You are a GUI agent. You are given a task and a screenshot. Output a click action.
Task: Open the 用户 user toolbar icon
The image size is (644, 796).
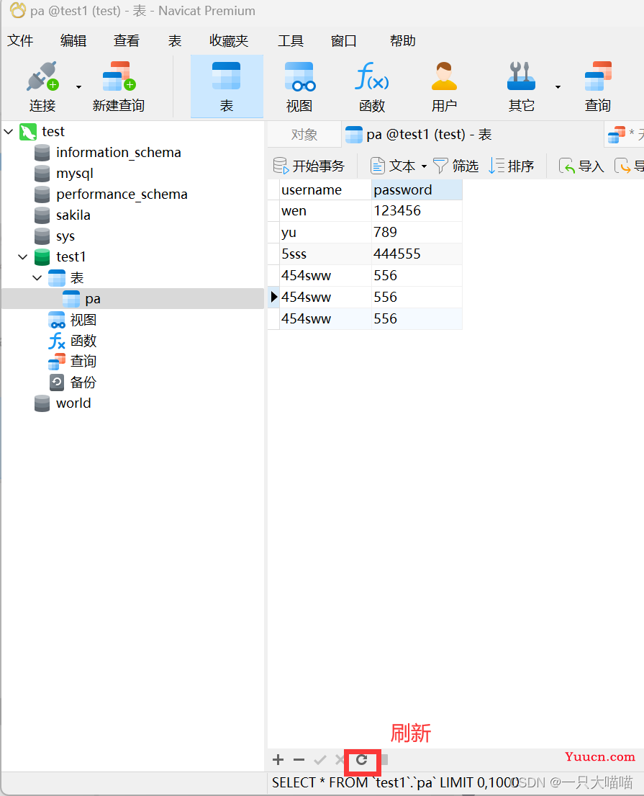(x=444, y=76)
